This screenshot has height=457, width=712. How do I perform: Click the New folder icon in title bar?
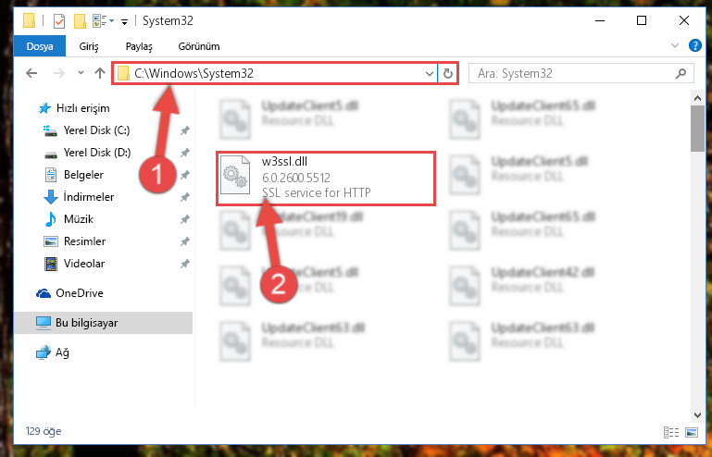click(x=80, y=21)
